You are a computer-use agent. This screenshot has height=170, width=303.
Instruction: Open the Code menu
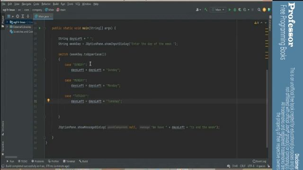(x=36, y=4)
